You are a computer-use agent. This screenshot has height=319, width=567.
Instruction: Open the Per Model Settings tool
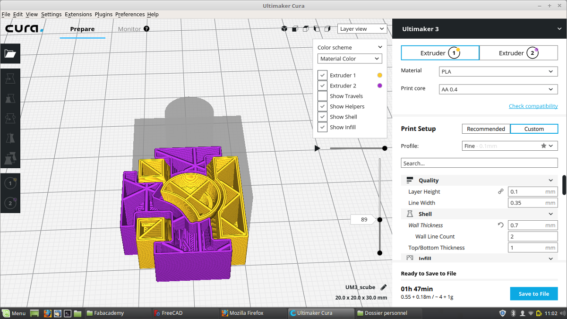point(10,157)
